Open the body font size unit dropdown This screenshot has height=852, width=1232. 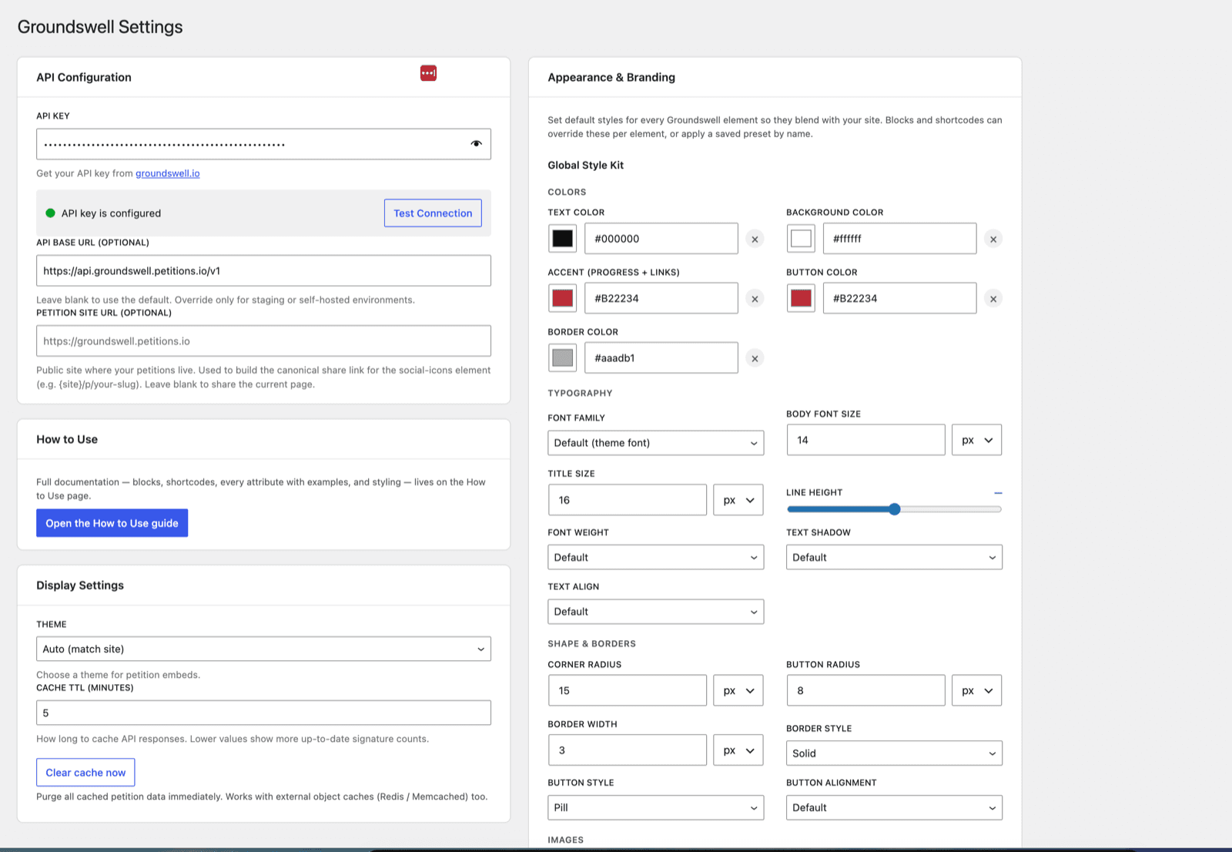click(977, 440)
